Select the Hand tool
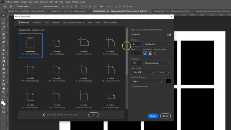 pos(4,88)
